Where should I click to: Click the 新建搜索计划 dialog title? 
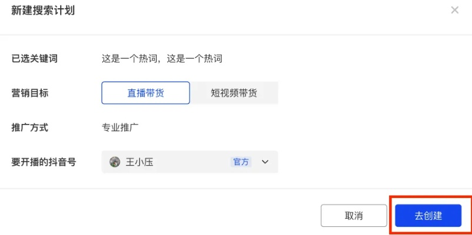43,11
